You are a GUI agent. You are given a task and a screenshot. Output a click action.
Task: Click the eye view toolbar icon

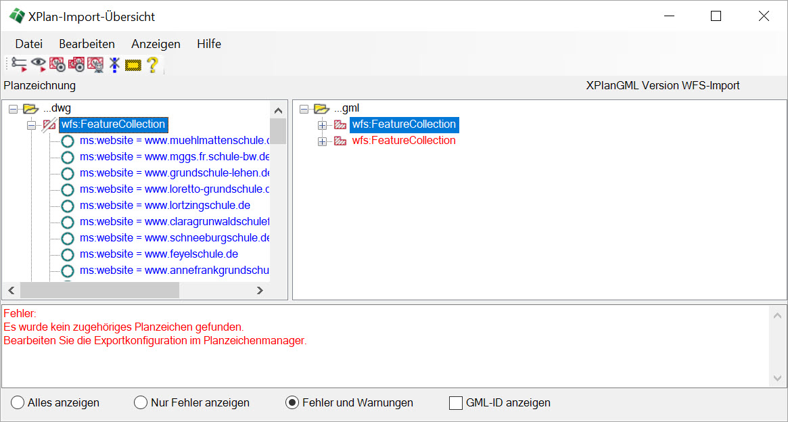(39, 64)
